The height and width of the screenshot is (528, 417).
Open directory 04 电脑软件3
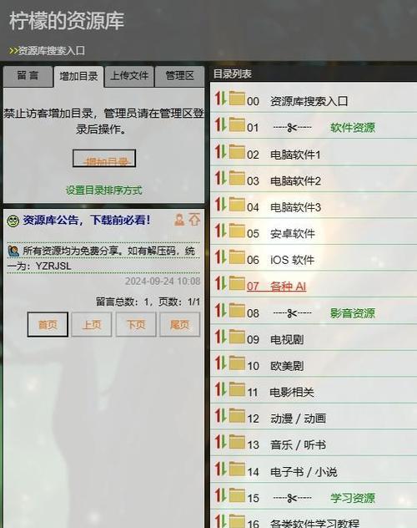[284, 207]
